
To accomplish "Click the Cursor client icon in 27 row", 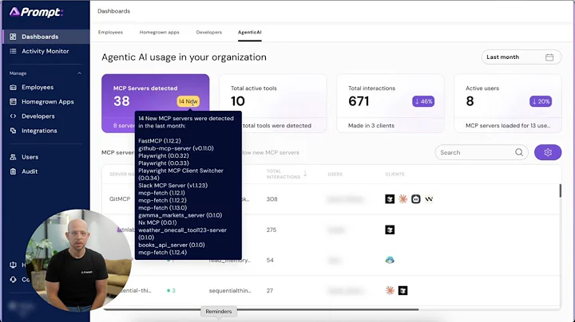I will [x=402, y=291].
